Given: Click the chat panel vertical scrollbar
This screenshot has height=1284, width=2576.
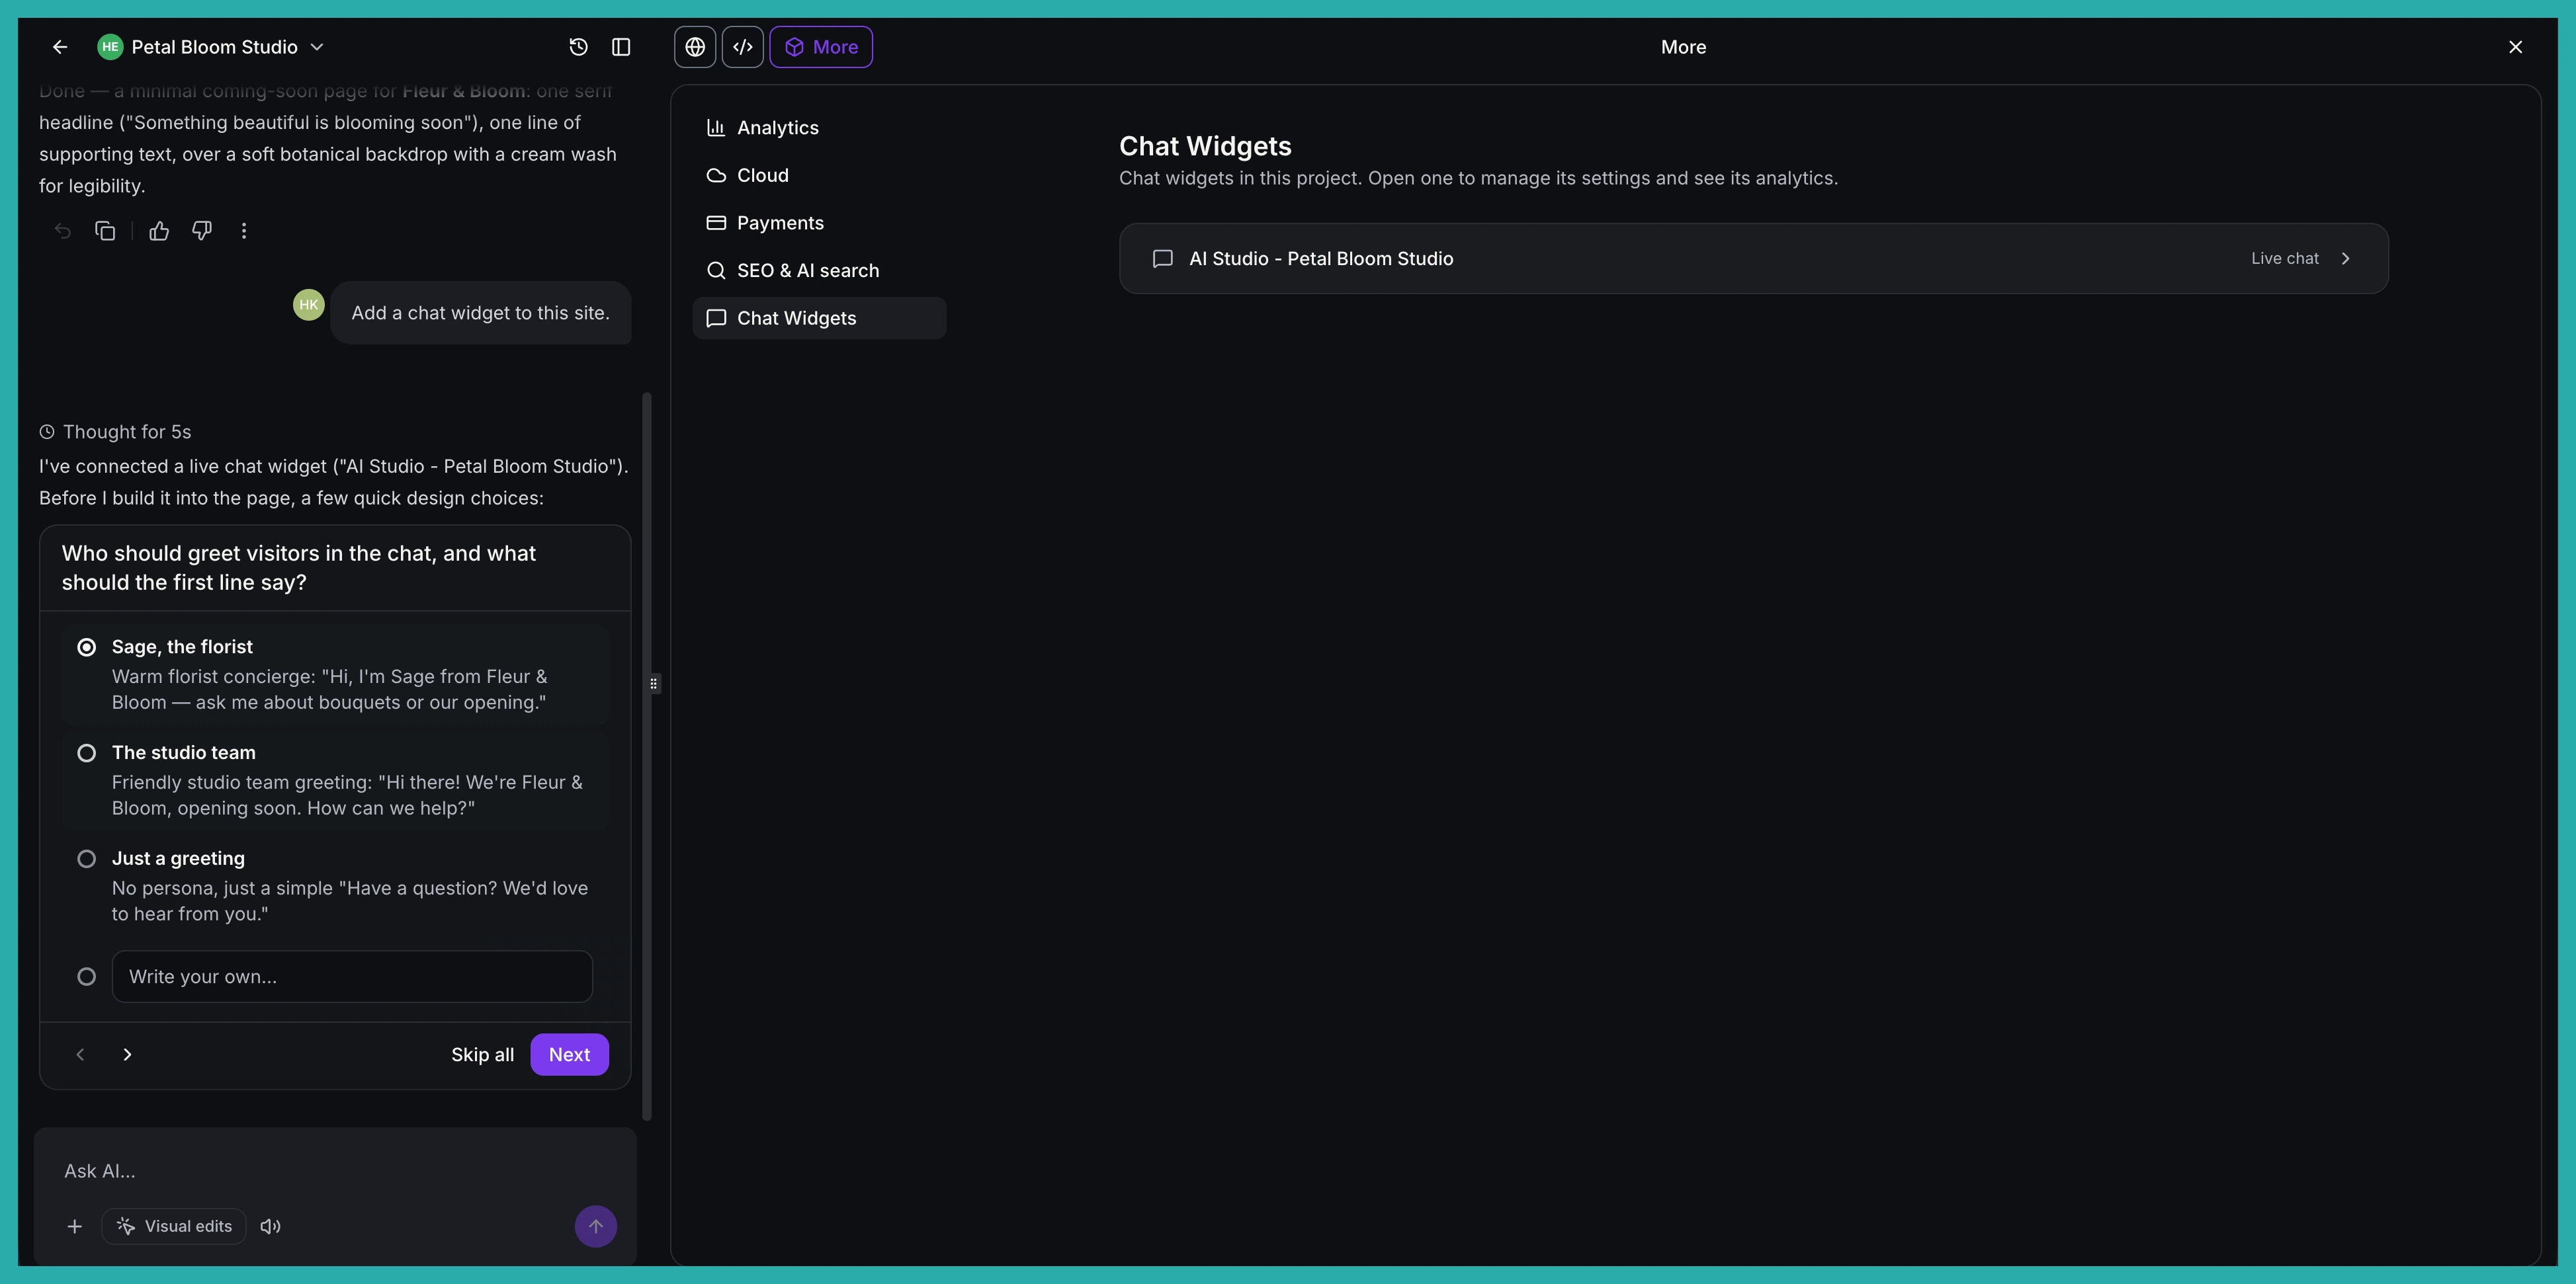Looking at the screenshot, I should pyautogui.click(x=647, y=756).
